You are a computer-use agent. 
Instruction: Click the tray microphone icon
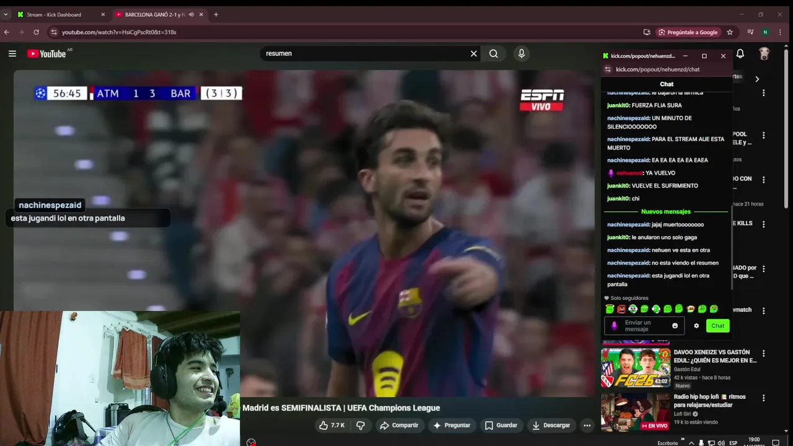(701, 443)
